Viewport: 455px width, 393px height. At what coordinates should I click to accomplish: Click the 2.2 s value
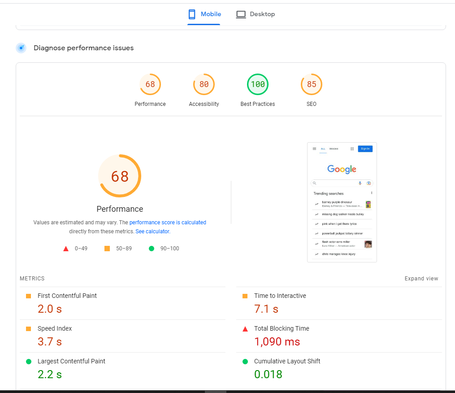tap(50, 375)
